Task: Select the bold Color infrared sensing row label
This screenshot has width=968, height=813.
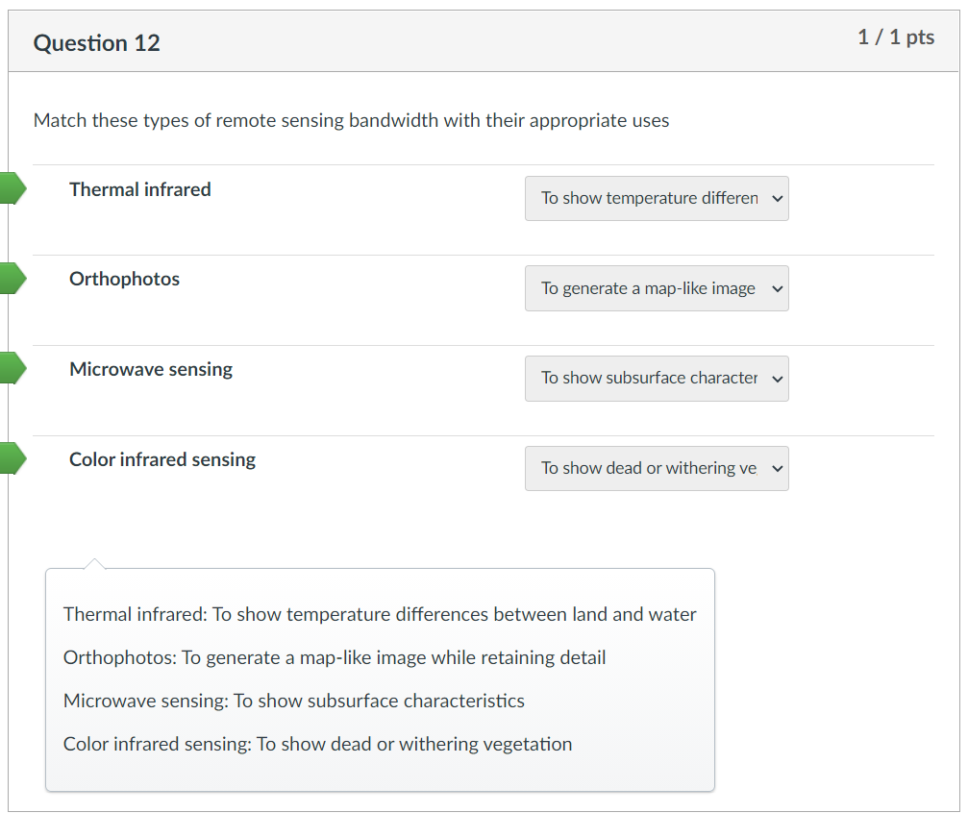Action: pos(162,459)
